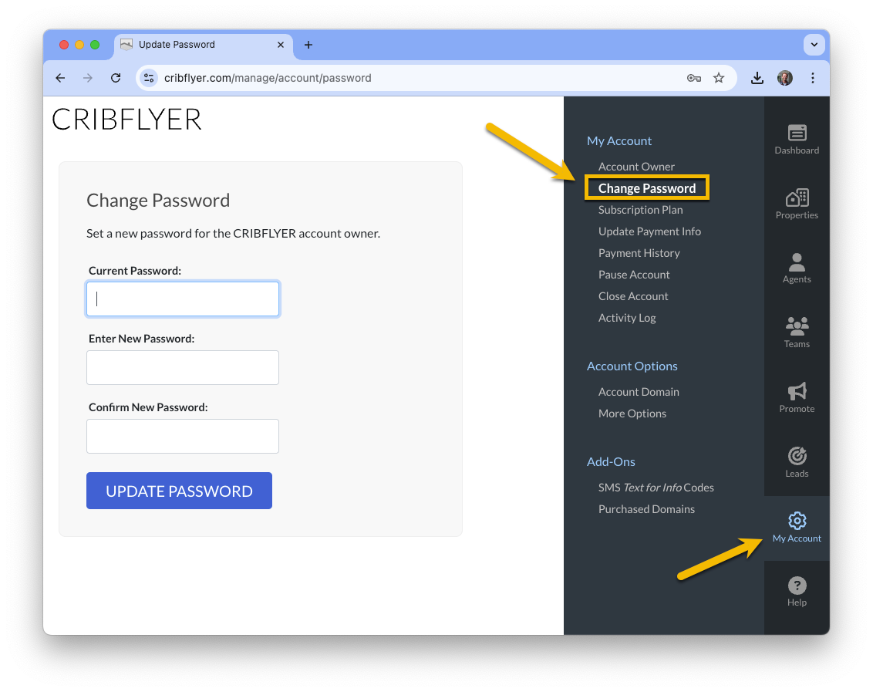Viewport: 873px width, 692px height.
Task: Open Chrome three-dot menu
Action: (x=813, y=78)
